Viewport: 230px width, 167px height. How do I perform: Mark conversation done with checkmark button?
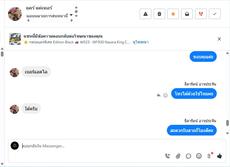[215, 14]
